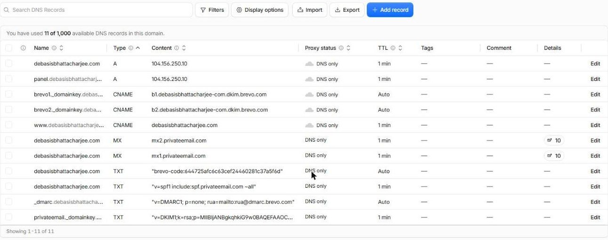
Task: Select checkbox for brevo2._domainkey row
Action: pos(9,110)
